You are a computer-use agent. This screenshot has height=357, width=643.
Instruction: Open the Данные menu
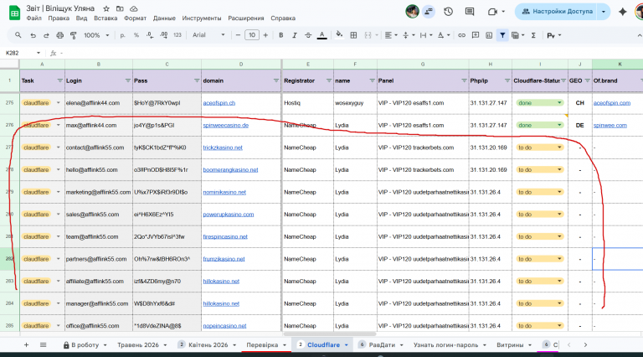(x=164, y=18)
